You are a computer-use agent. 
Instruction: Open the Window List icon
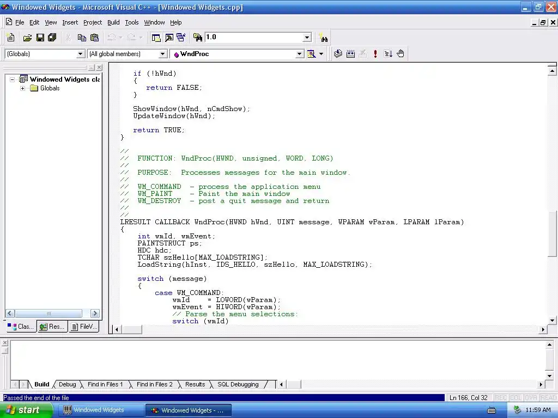[181, 38]
